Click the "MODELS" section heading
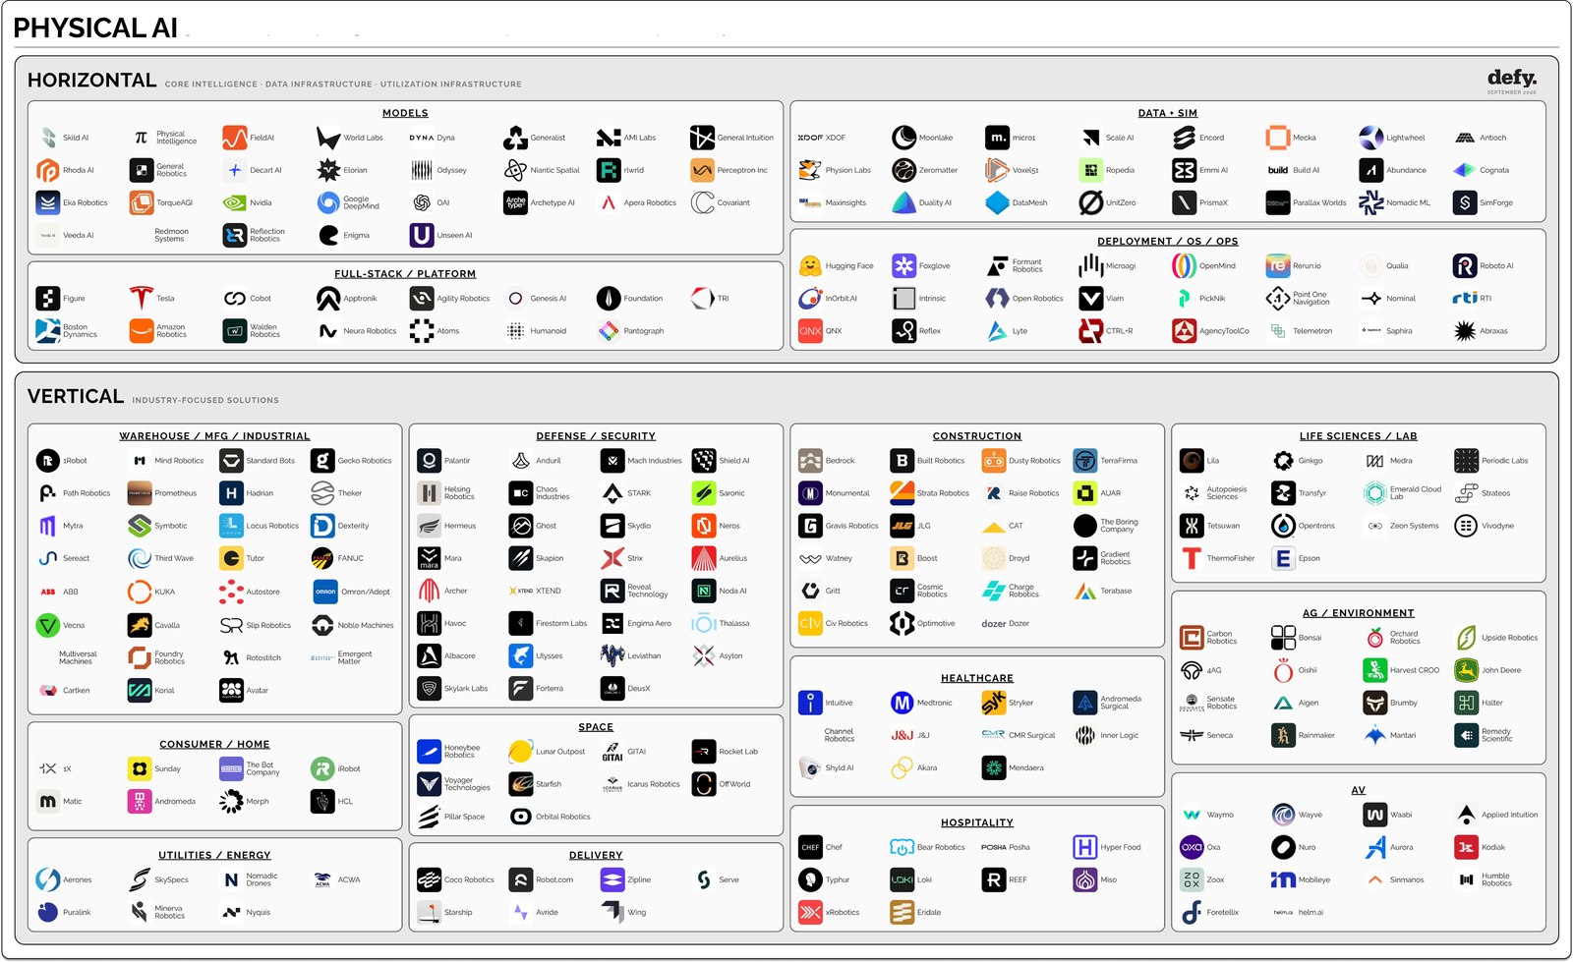The height and width of the screenshot is (962, 1573). (405, 113)
